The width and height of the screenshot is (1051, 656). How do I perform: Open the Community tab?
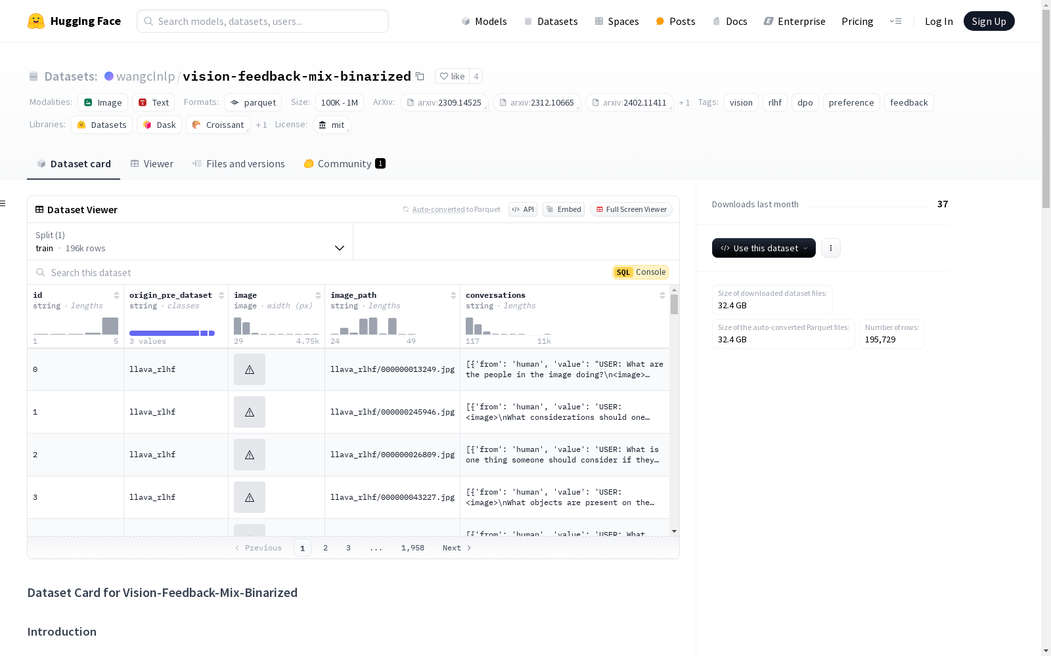[344, 164]
